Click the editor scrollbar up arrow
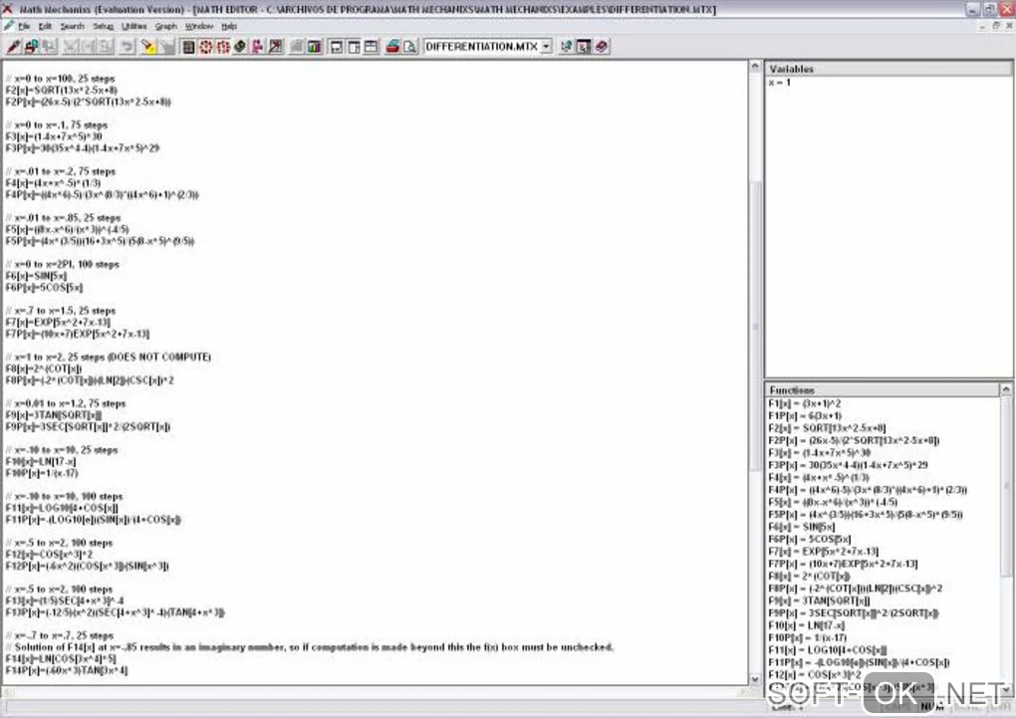Screen dimensions: 1016x718 [x=755, y=67]
